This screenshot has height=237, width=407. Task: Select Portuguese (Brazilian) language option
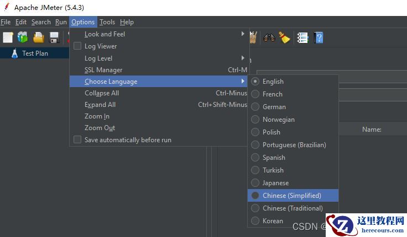[293, 145]
